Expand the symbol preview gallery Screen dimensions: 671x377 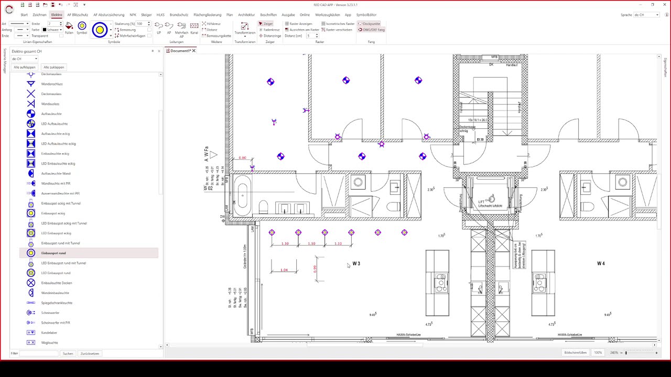(x=111, y=36)
